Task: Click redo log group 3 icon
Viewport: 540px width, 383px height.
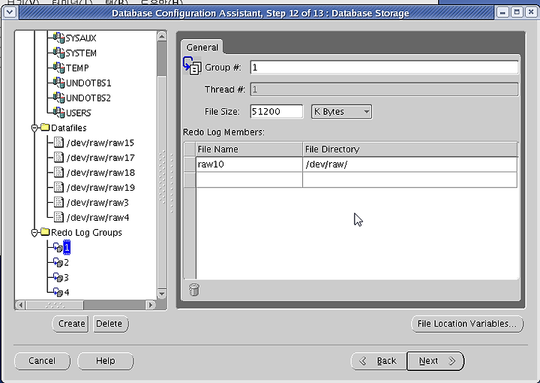Action: tap(58, 278)
